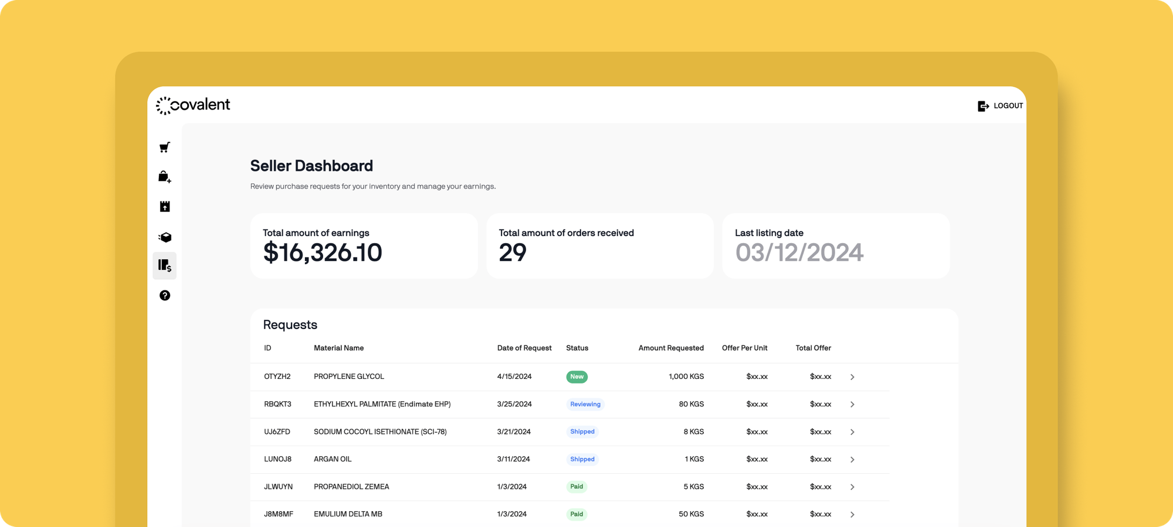
Task: Click the 29 orders received value
Action: click(x=513, y=253)
